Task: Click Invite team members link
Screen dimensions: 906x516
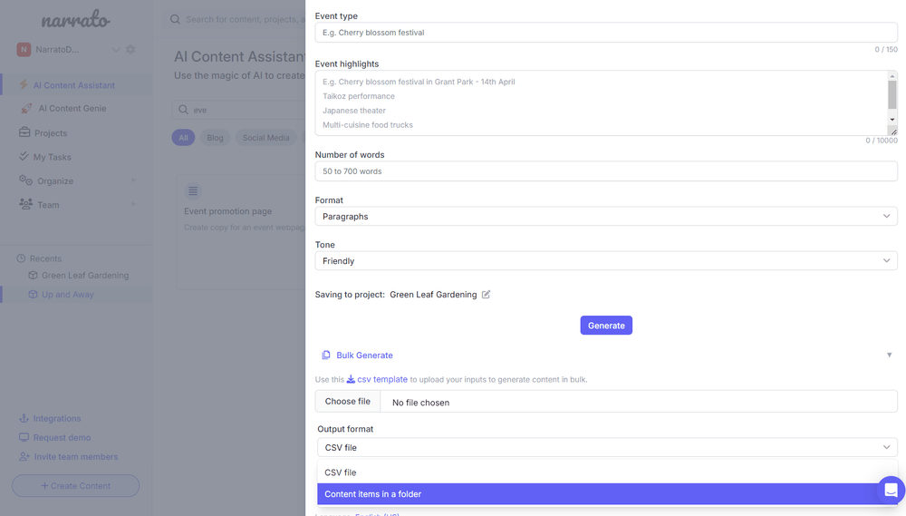Action: tap(76, 456)
